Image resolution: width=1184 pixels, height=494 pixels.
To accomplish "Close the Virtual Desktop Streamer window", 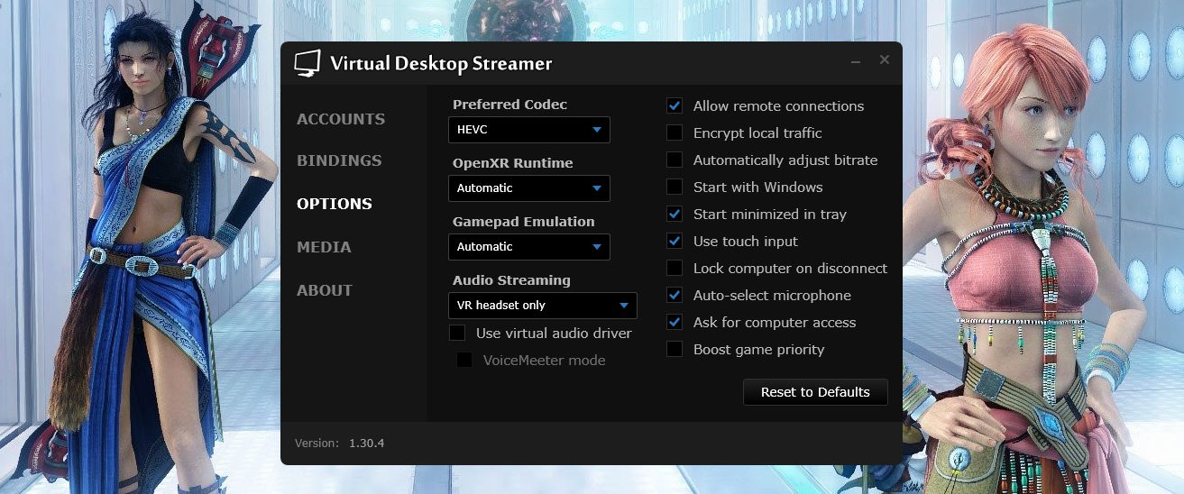I will [x=885, y=59].
